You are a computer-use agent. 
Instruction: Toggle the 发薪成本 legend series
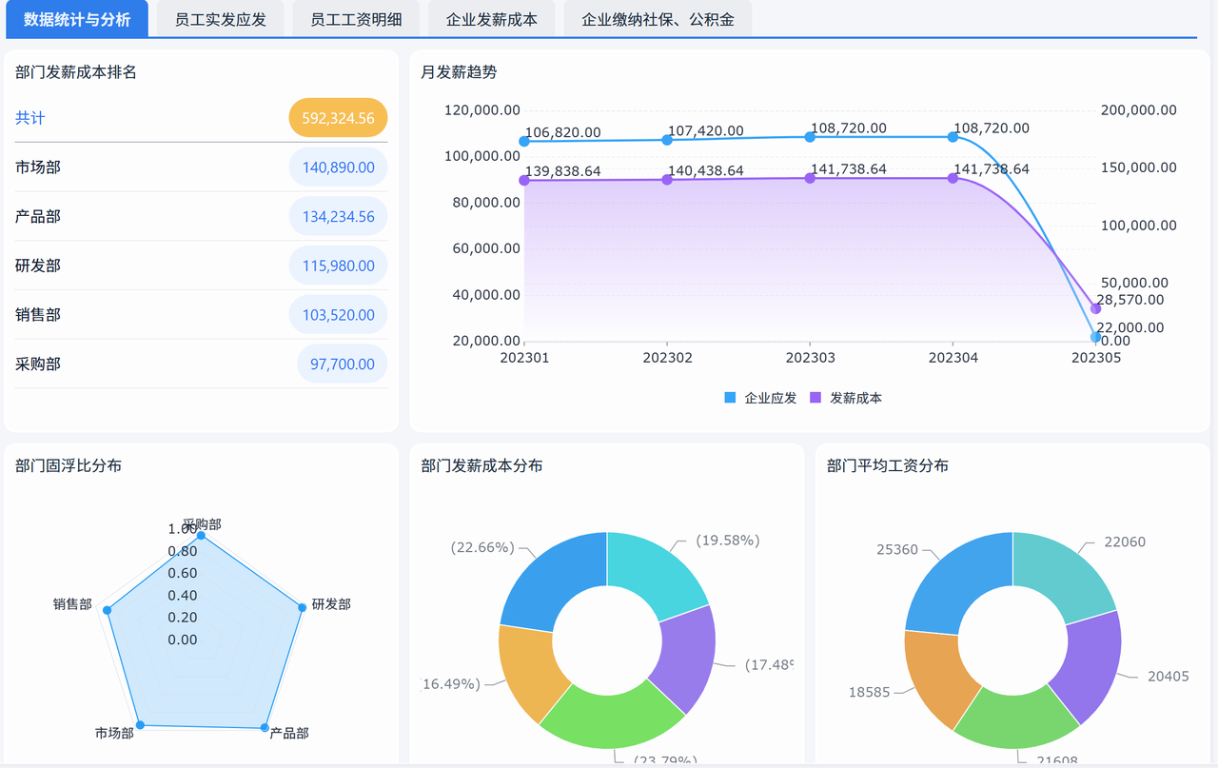point(846,398)
